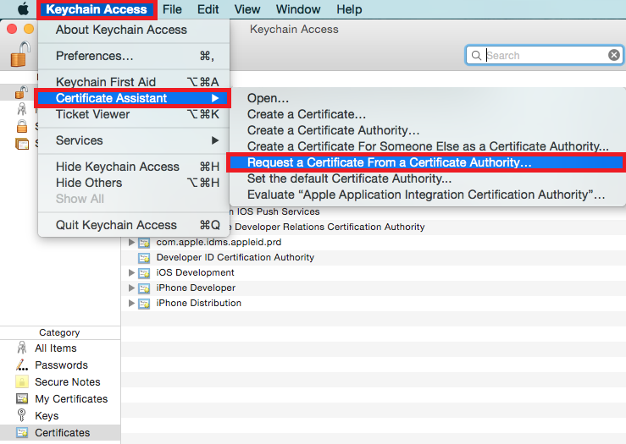The width and height of the screenshot is (626, 444).
Task: Expand the iPhone Distribution certificate row
Action: tap(131, 303)
